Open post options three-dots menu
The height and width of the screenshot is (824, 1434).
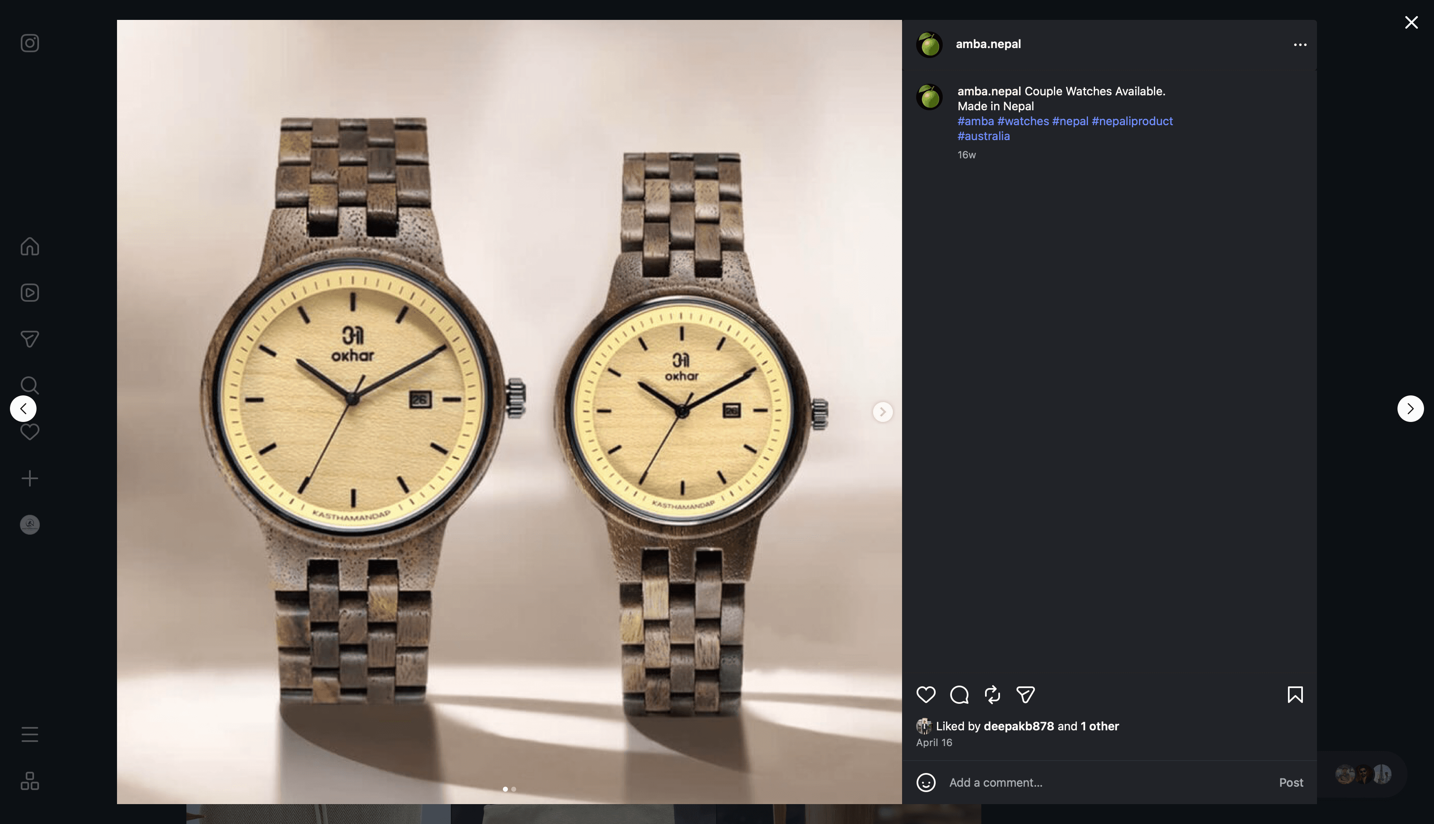click(1300, 45)
